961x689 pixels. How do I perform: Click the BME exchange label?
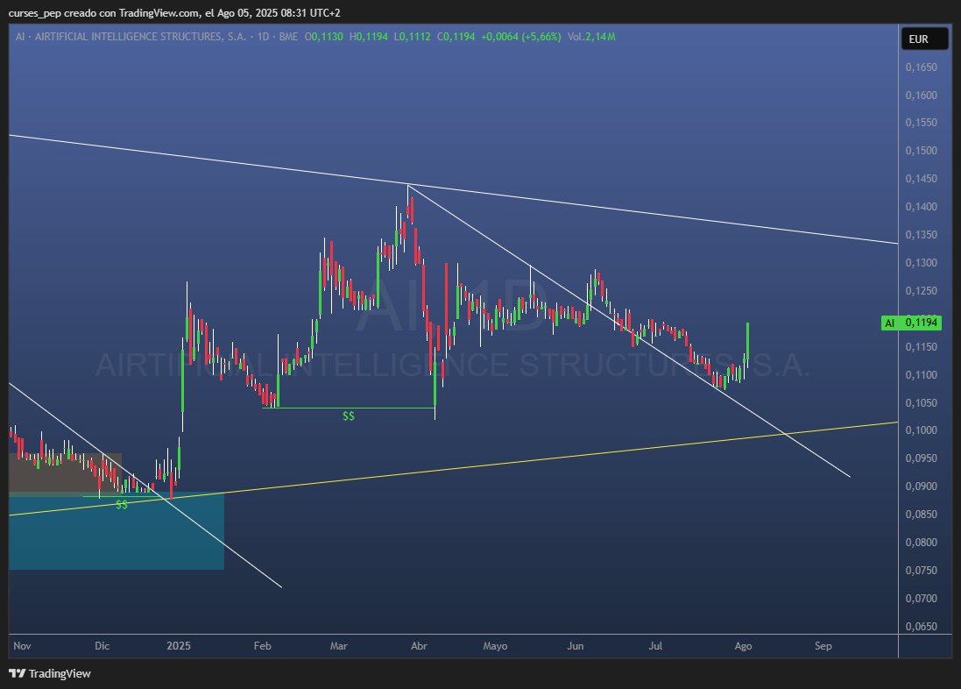point(288,37)
